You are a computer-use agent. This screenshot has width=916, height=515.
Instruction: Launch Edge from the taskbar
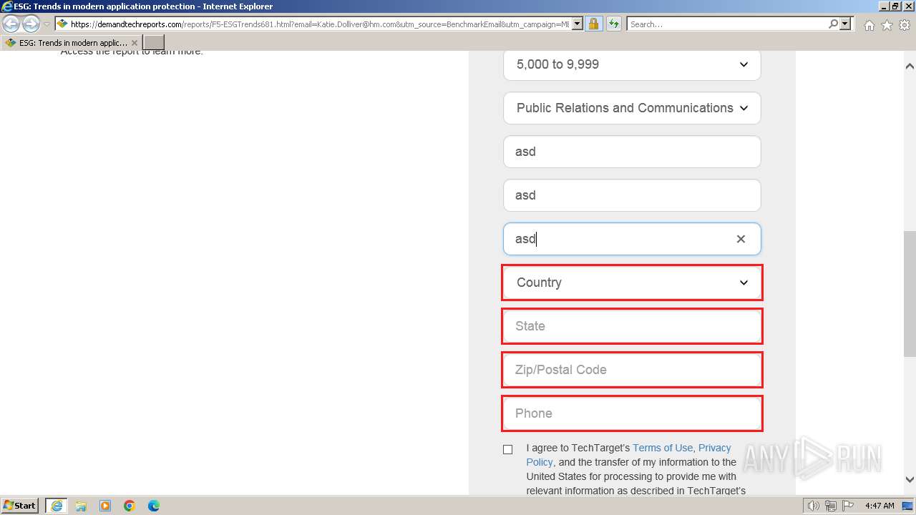point(154,506)
